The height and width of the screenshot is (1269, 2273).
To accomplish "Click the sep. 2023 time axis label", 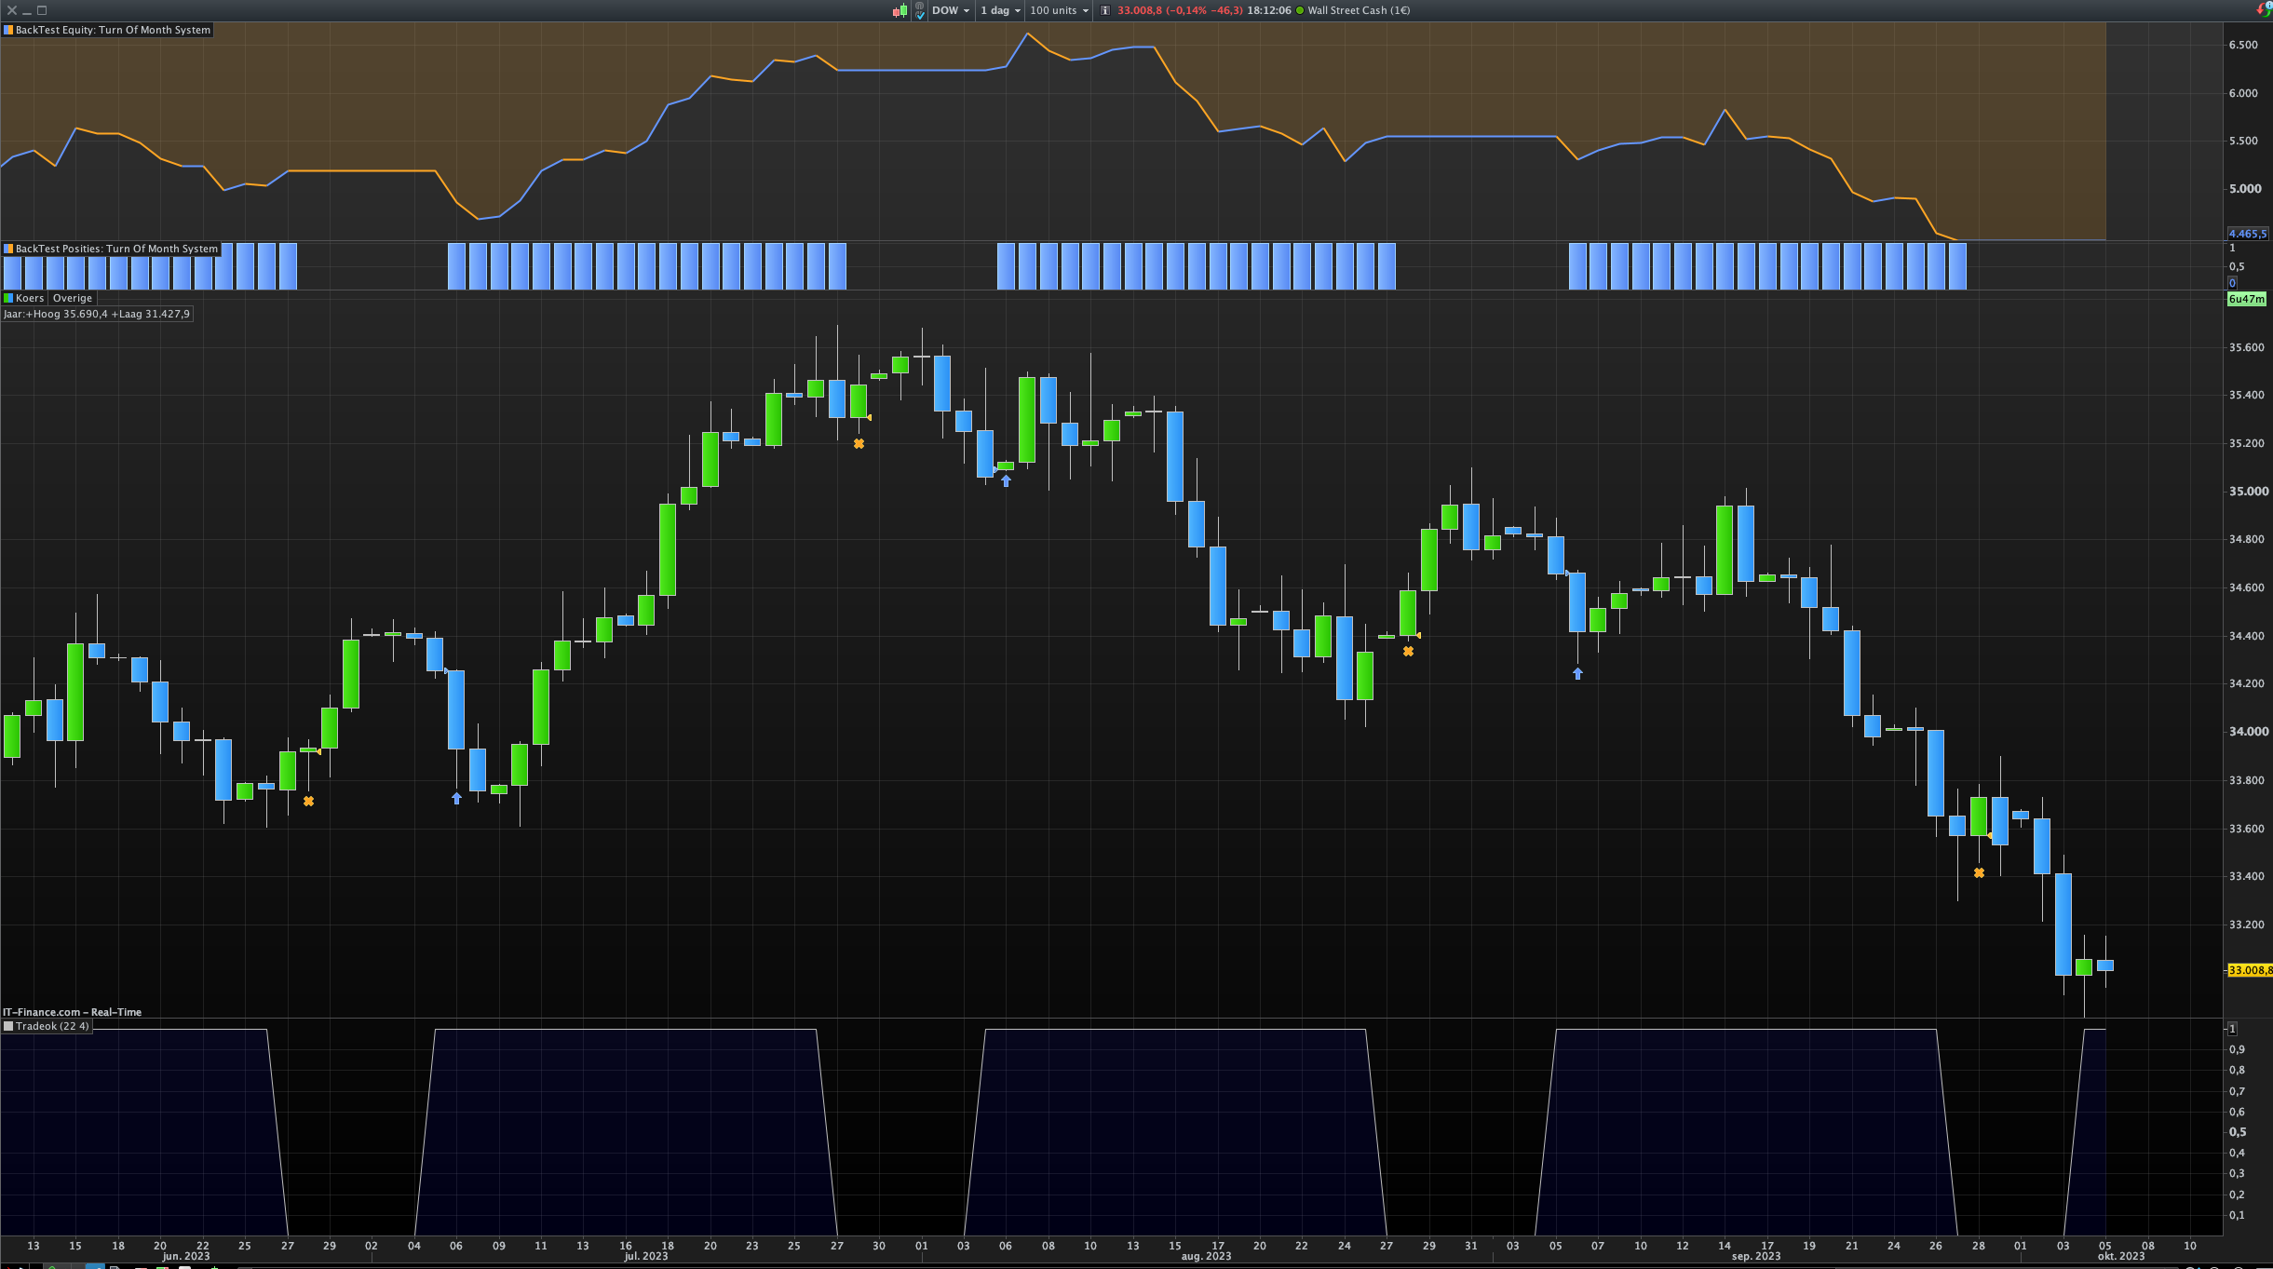I will [x=1755, y=1257].
